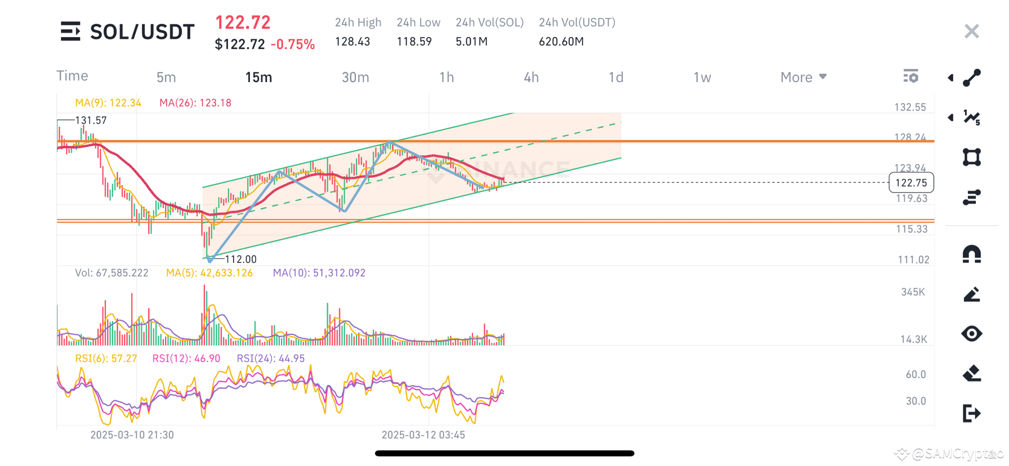The width and height of the screenshot is (1009, 466).
Task: Close the chart with the X icon
Action: [x=972, y=31]
